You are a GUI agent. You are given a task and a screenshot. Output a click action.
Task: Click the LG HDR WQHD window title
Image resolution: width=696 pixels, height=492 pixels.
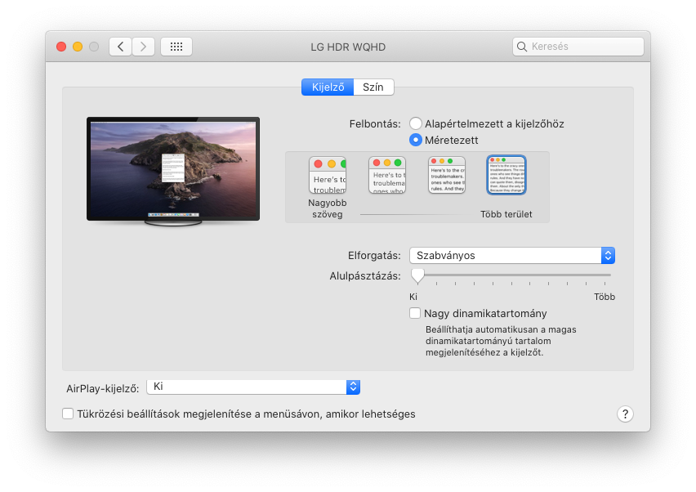(348, 47)
